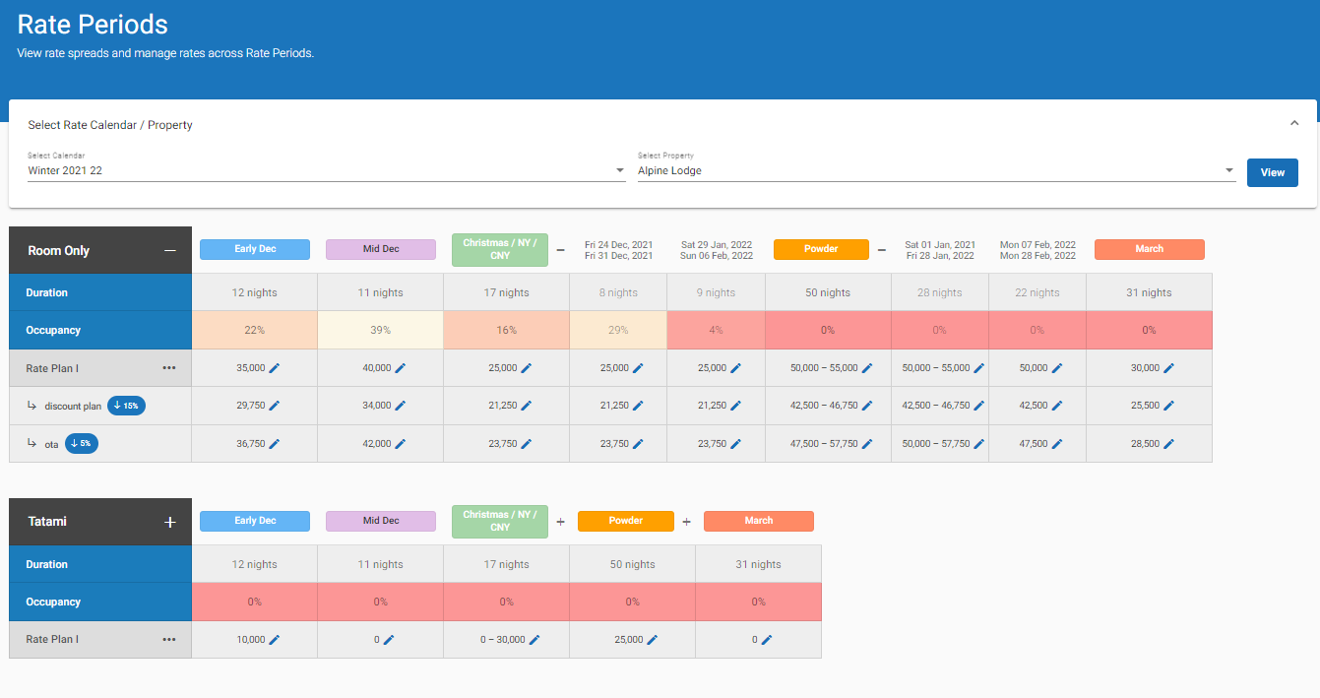The height and width of the screenshot is (698, 1320).
Task: Open Room Only Rate Plan I options menu
Action: [x=169, y=368]
